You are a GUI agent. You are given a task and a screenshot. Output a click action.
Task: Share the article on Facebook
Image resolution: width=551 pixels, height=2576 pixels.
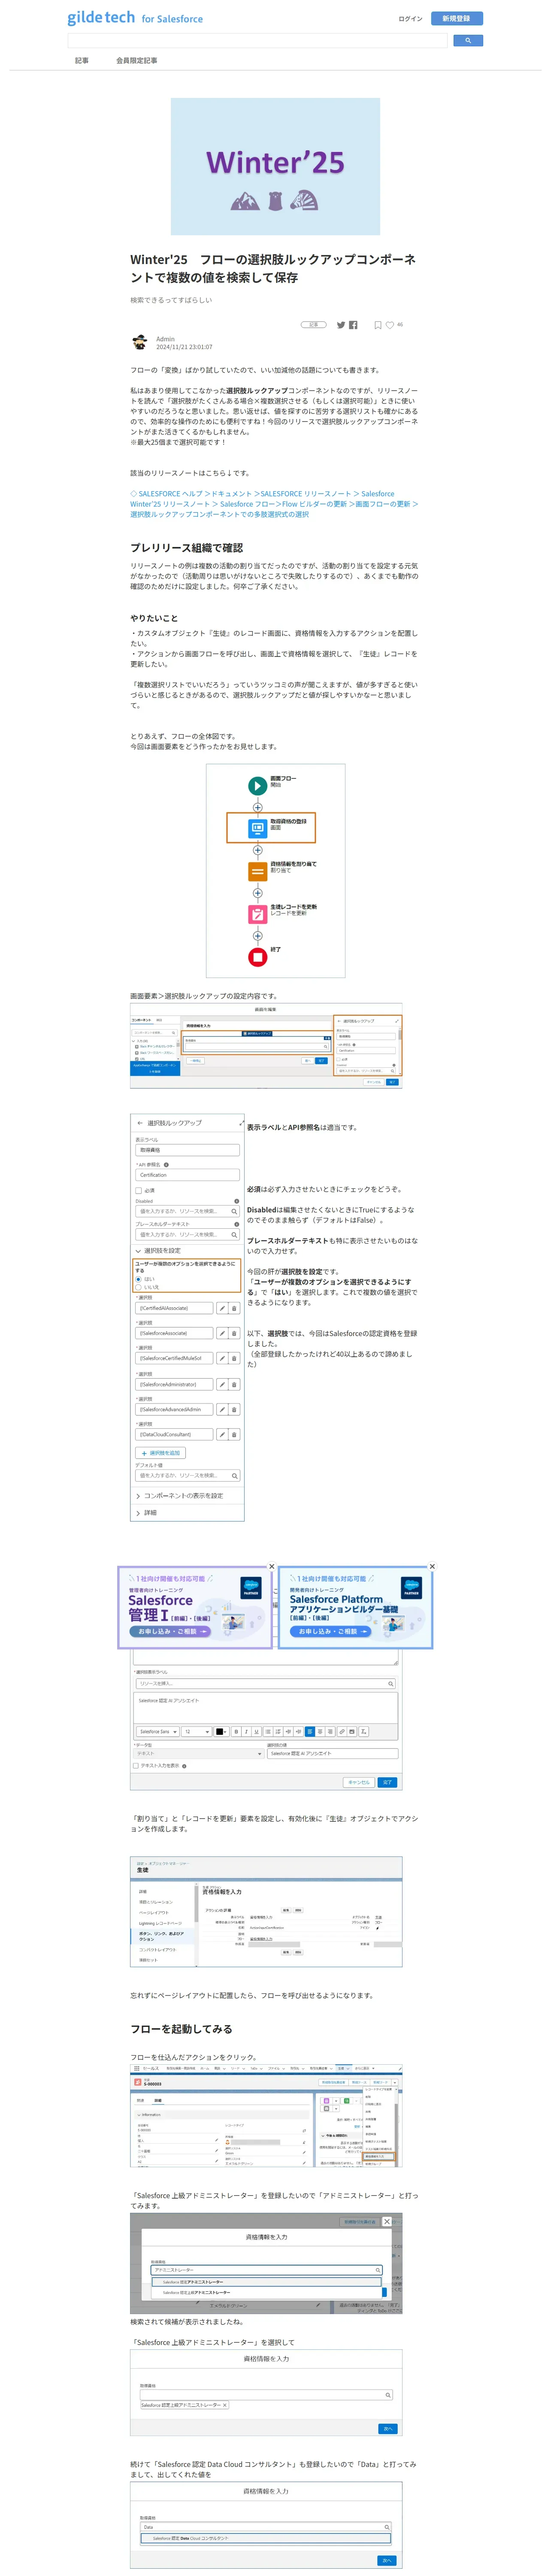[353, 325]
